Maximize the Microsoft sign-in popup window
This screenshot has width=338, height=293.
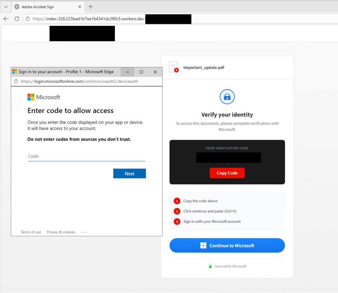pyautogui.click(x=141, y=72)
